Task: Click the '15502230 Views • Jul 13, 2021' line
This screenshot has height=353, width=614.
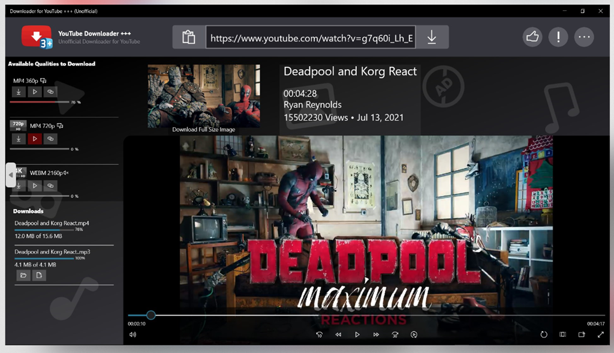Action: tap(344, 118)
